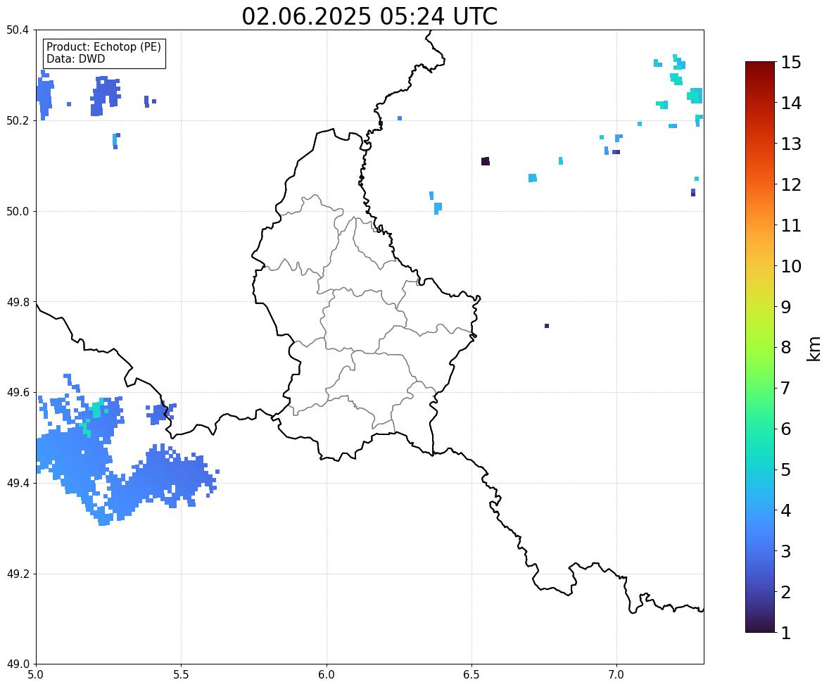Viewport: 829px width, 687px height.
Task: Click x-axis longitude label 6.5
Action: point(472,675)
